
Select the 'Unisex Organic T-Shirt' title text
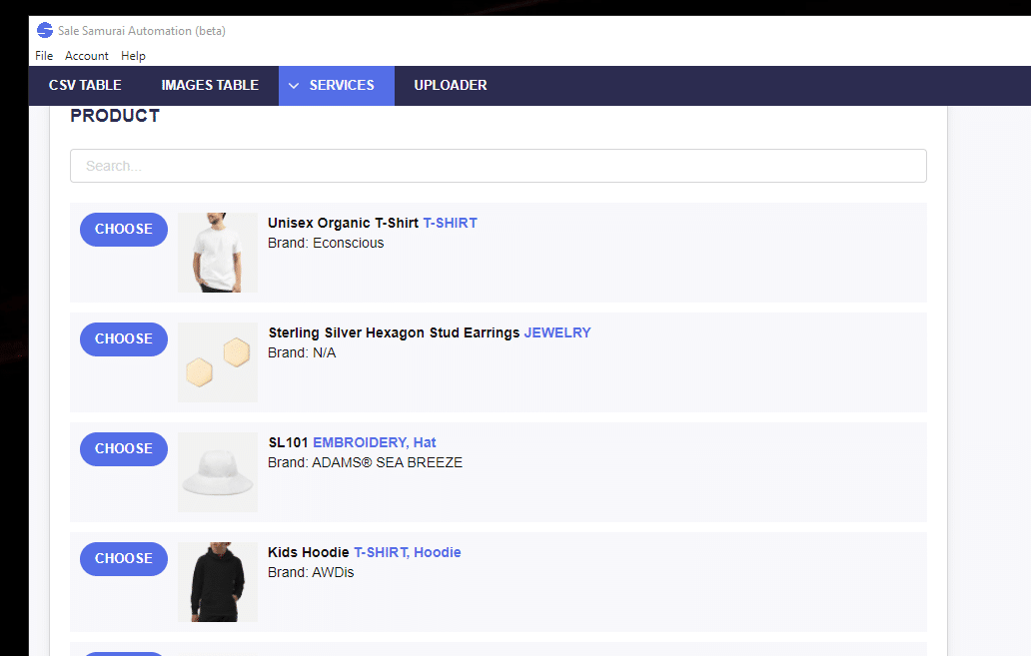(x=344, y=223)
